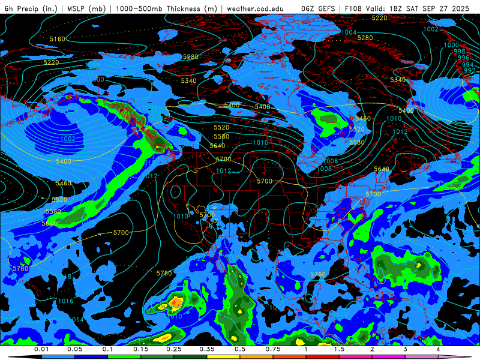Viewport: 480px width, 360px height.
Task: Click the 5700 label over the Hawaii area
Action: 20,268
